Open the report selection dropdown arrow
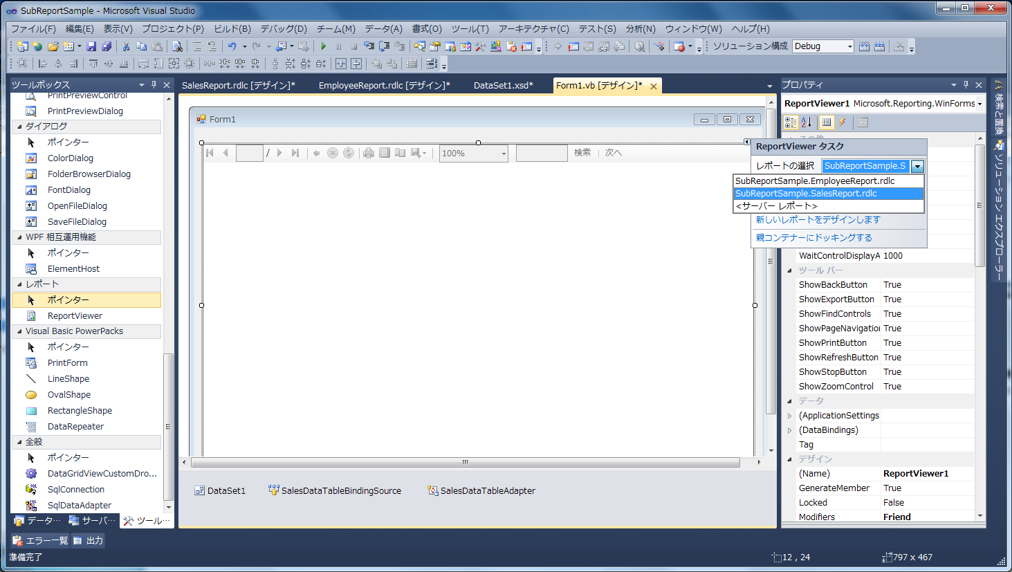The width and height of the screenshot is (1012, 572). point(917,166)
